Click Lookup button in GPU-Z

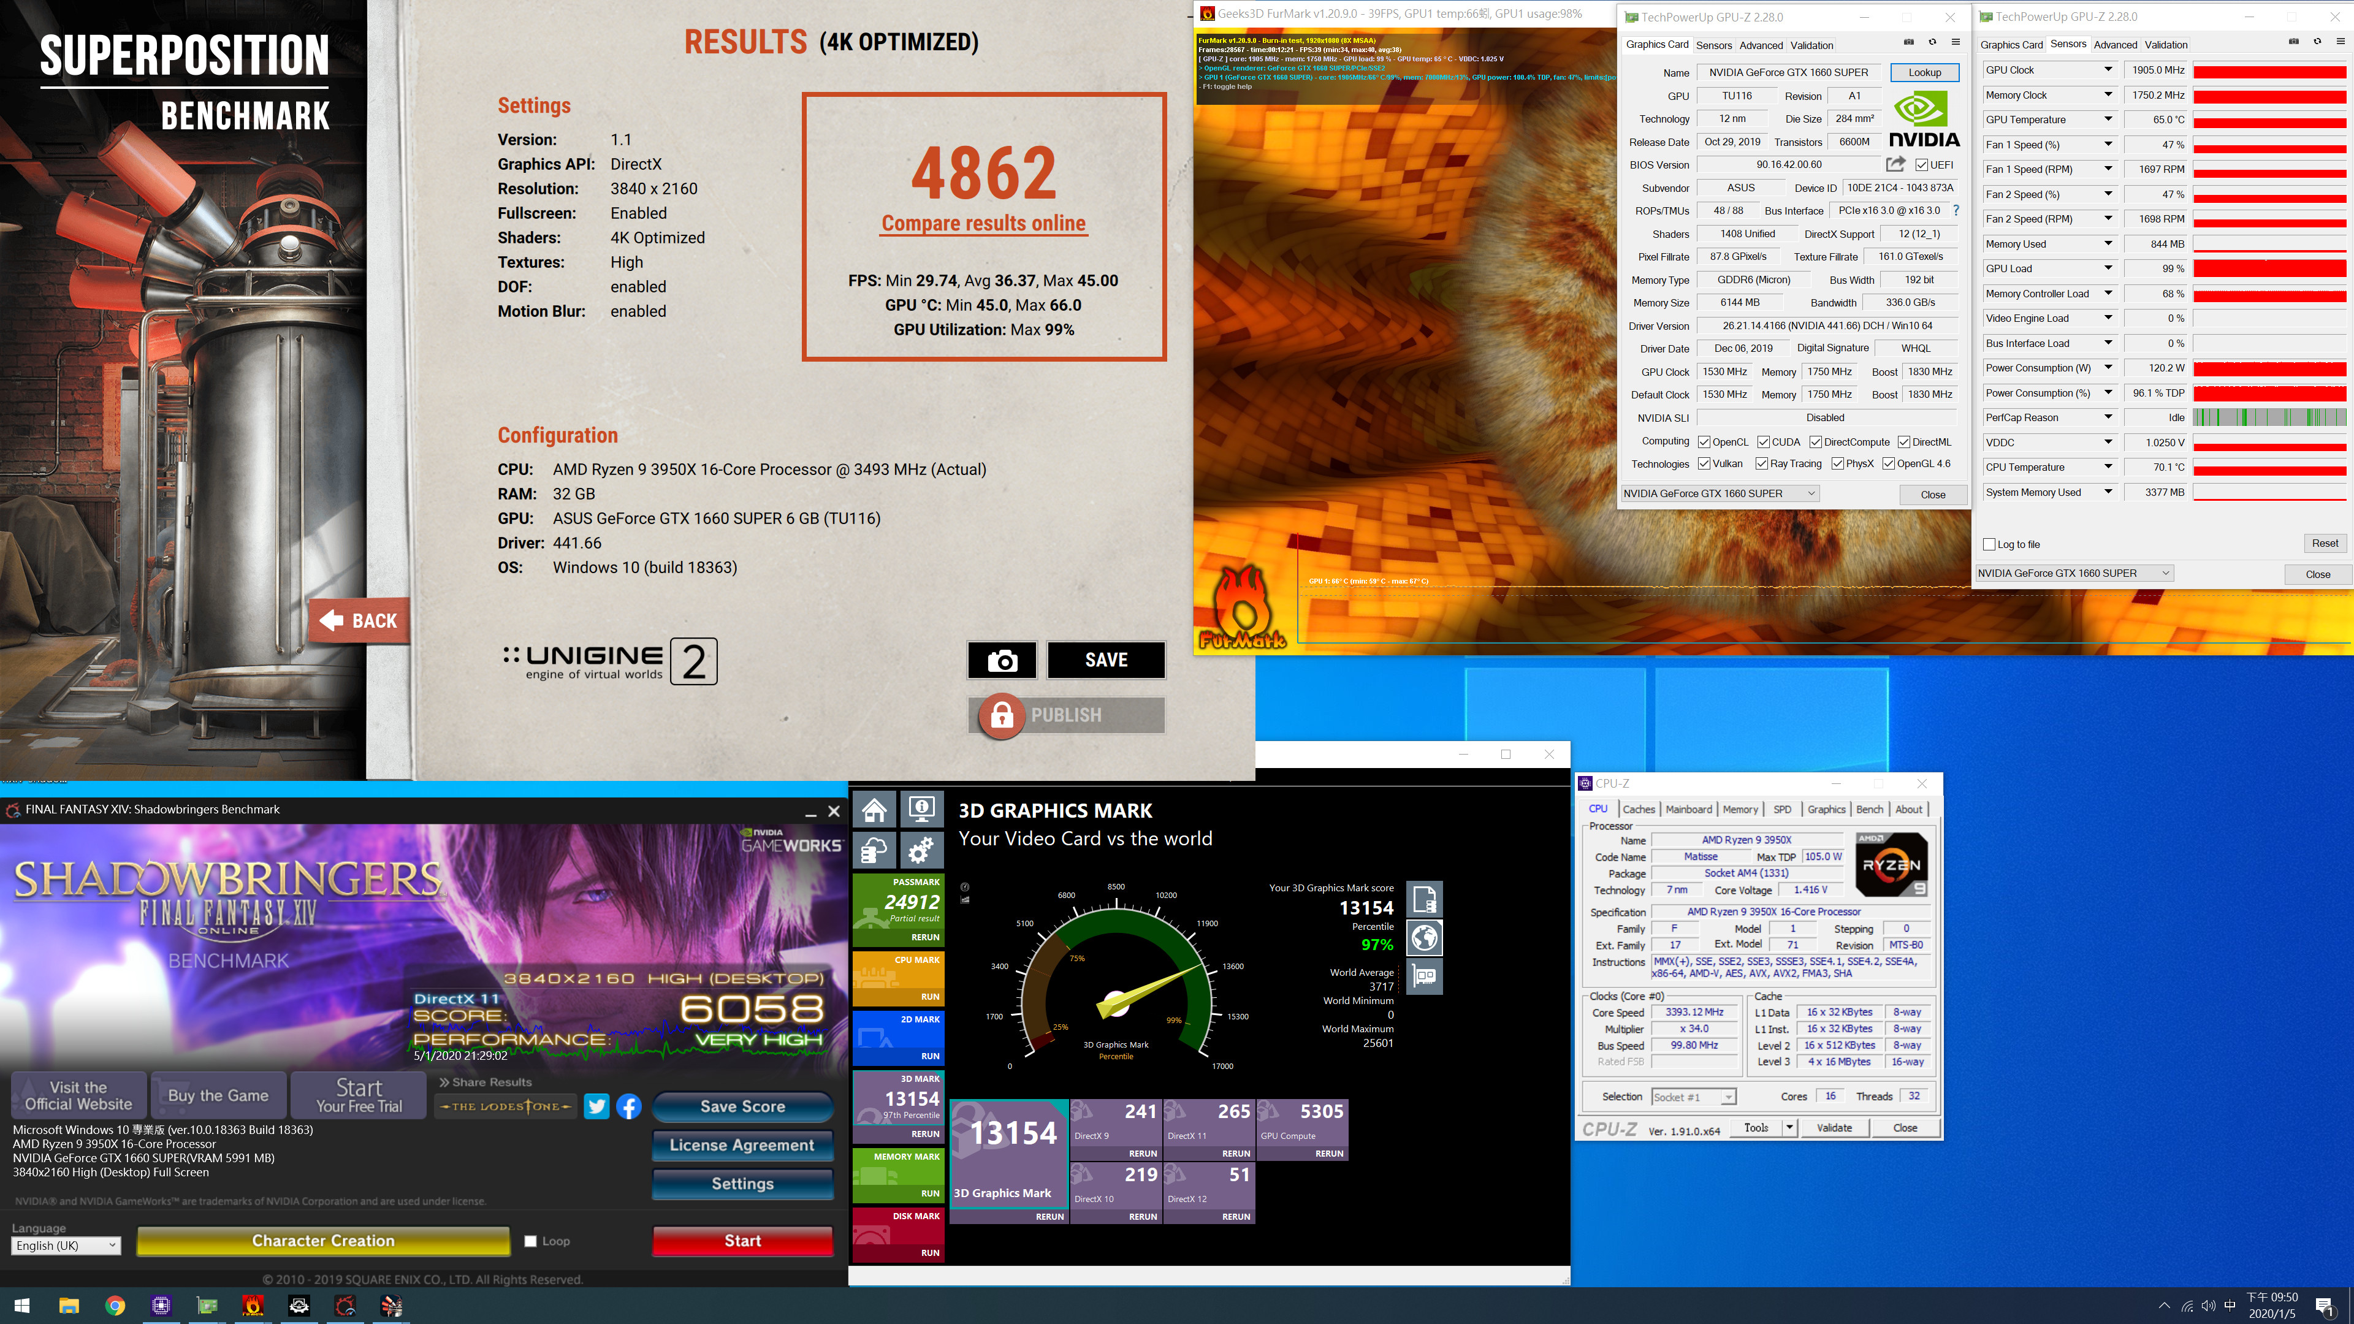pos(1924,72)
